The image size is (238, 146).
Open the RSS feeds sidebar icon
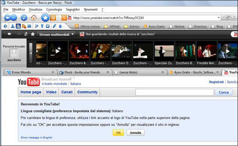pyautogui.click(x=24, y=26)
